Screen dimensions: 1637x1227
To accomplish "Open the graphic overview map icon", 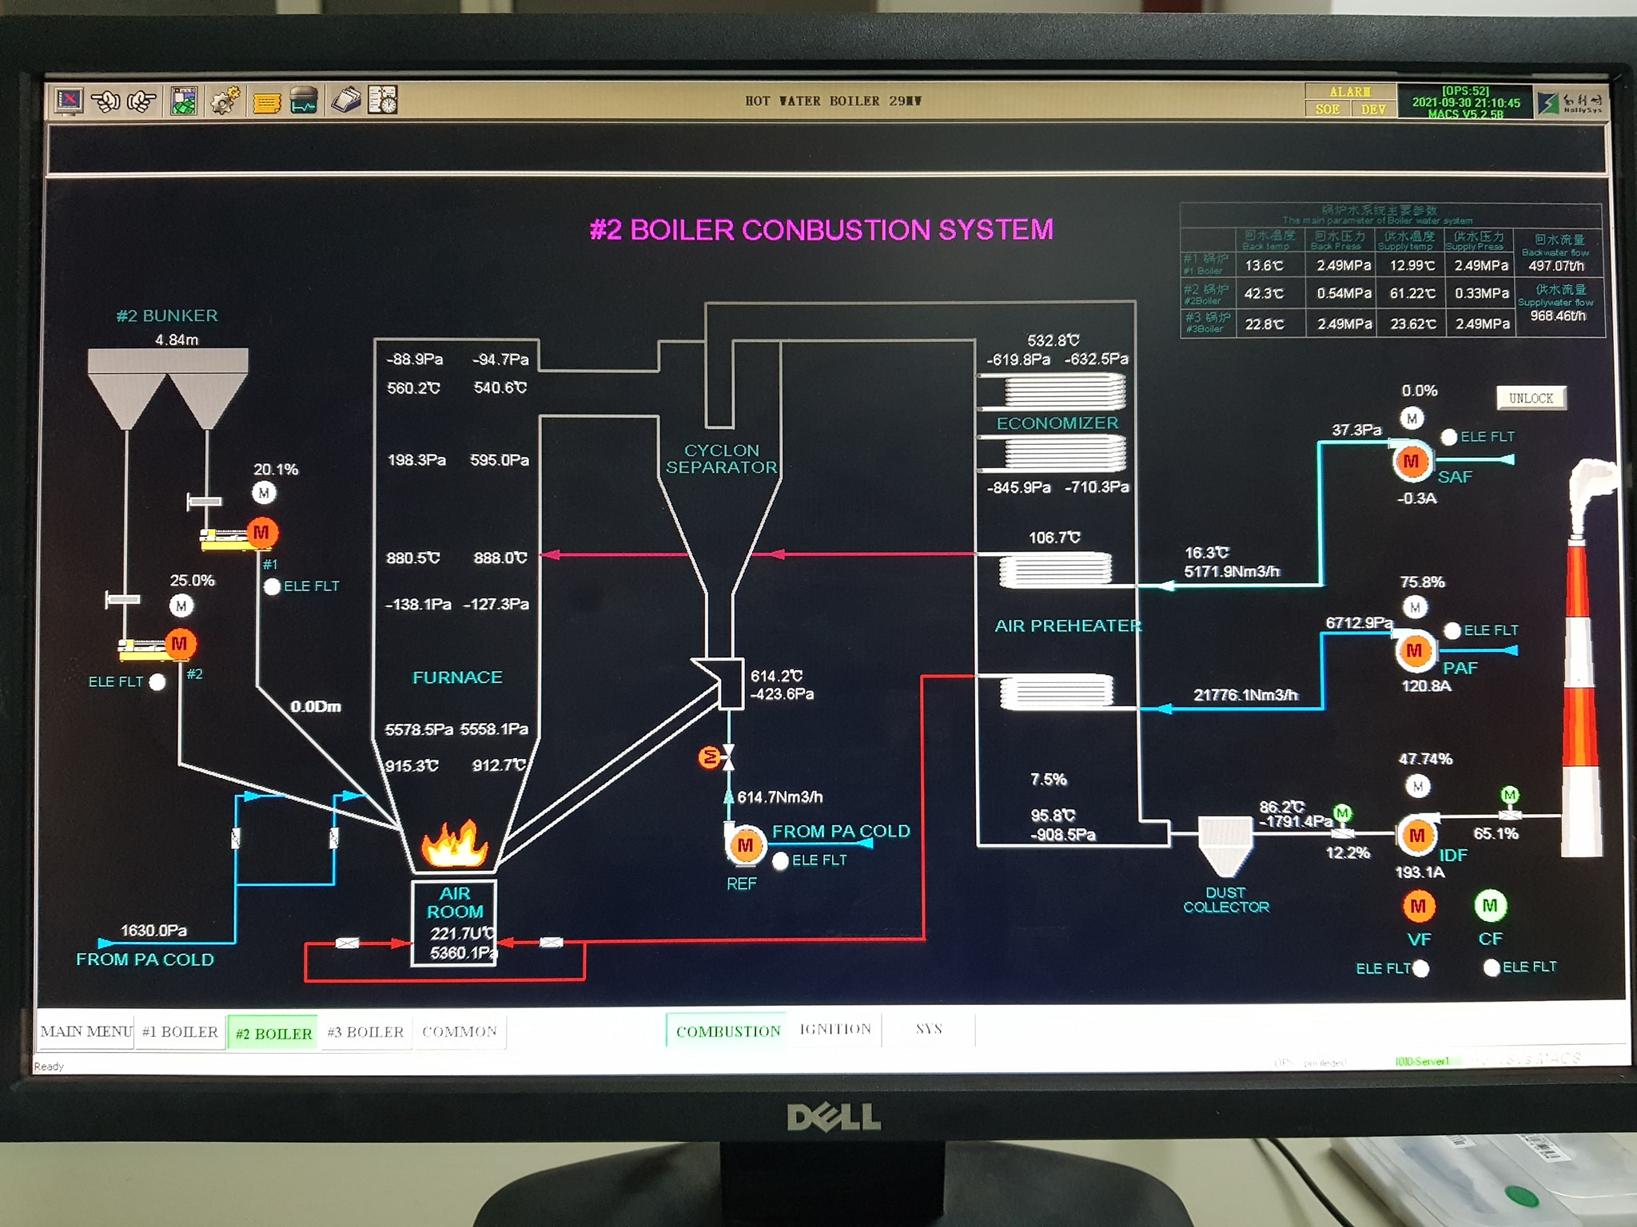I will [x=184, y=101].
